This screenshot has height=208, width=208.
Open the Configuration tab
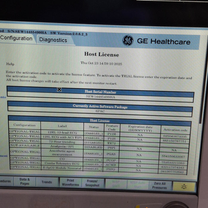16,38
